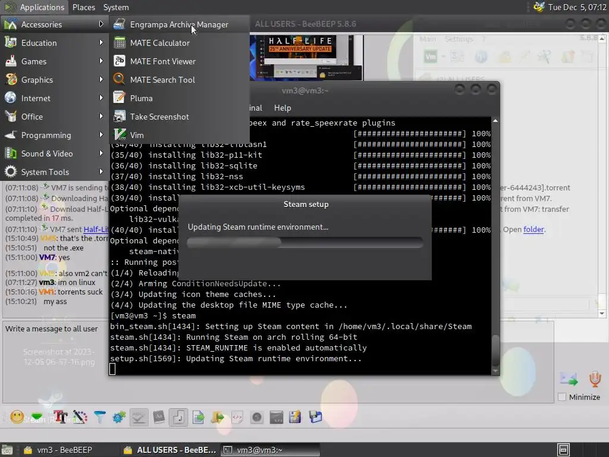
Task: Click chat line 'VM7: yes'
Action: click(37, 257)
